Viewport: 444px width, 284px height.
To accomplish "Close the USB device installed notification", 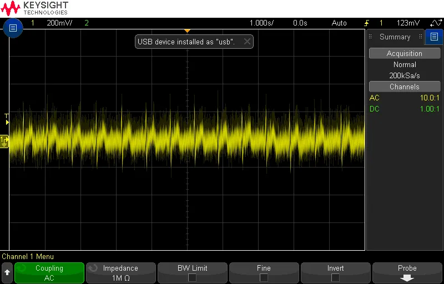I will point(247,42).
